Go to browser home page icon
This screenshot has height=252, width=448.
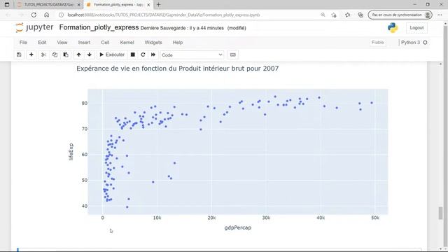click(47, 15)
